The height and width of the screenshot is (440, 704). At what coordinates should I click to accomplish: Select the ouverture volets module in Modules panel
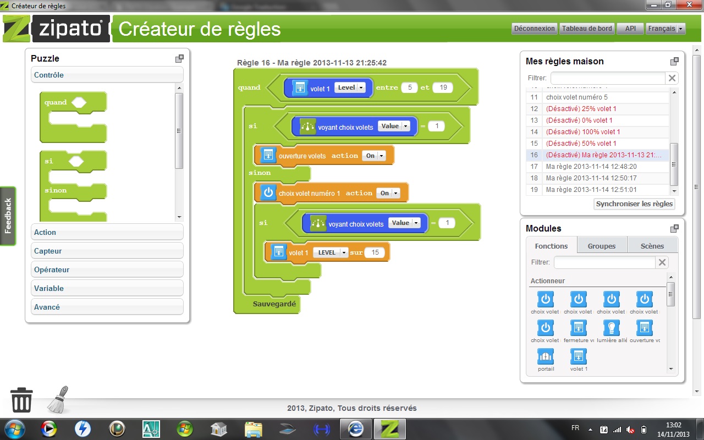click(x=645, y=328)
